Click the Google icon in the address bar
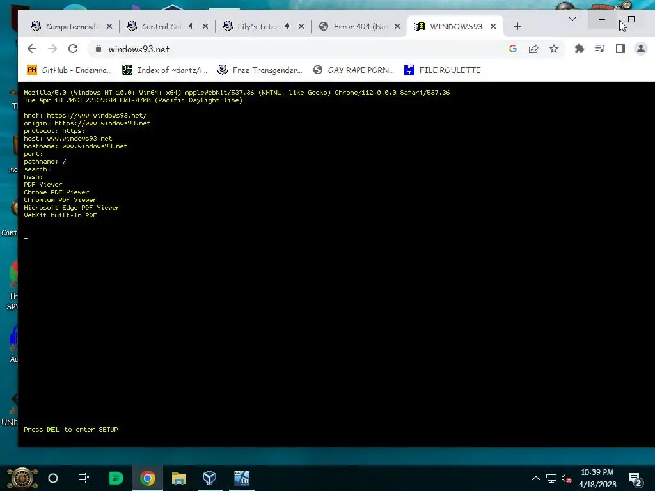This screenshot has height=491, width=655. (513, 49)
